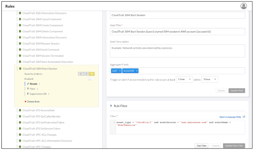
Task: Expand the Details section chevron
Action: point(39,84)
